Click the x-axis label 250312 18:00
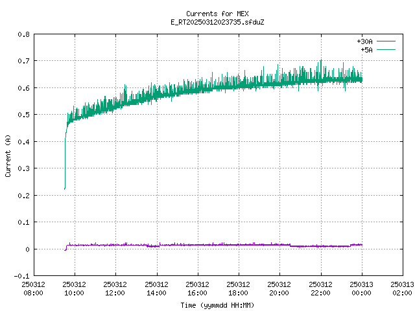The width and height of the screenshot is (415, 311). (x=239, y=289)
